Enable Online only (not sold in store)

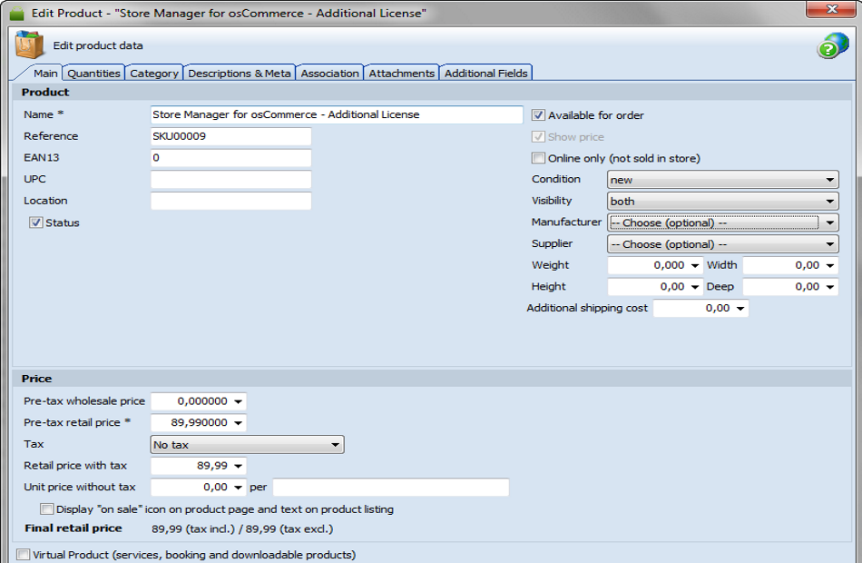(x=538, y=158)
